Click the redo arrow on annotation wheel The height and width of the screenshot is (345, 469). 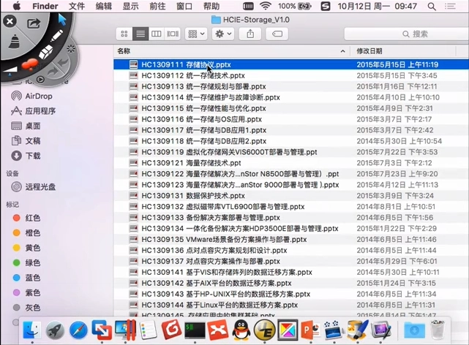pyautogui.click(x=53, y=72)
